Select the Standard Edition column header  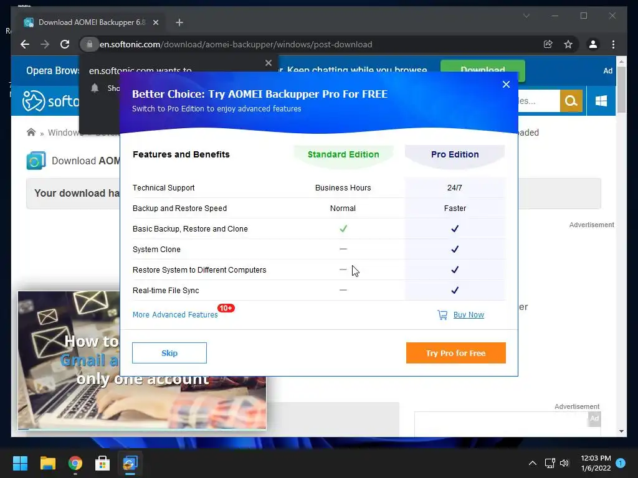[x=343, y=154]
